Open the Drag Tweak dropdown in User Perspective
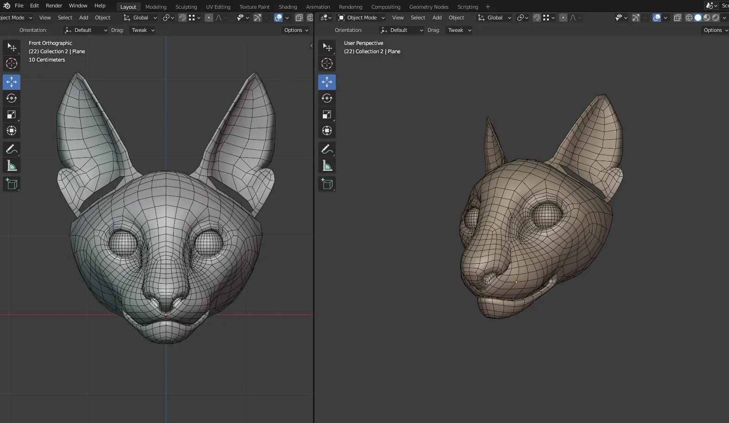 (459, 30)
